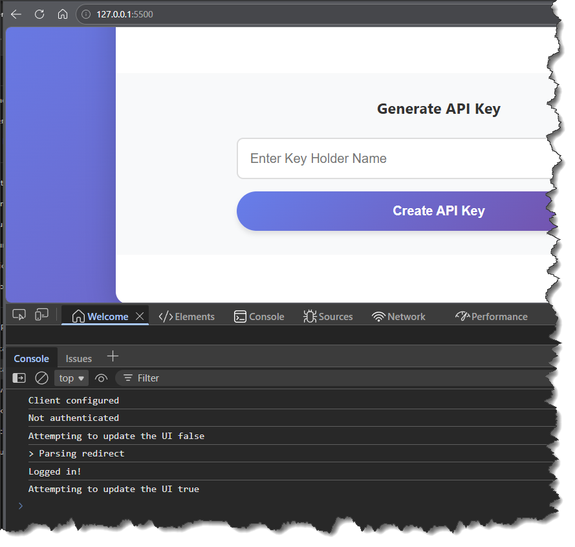
Task: Create a live expression via eye icon
Action: tap(101, 378)
